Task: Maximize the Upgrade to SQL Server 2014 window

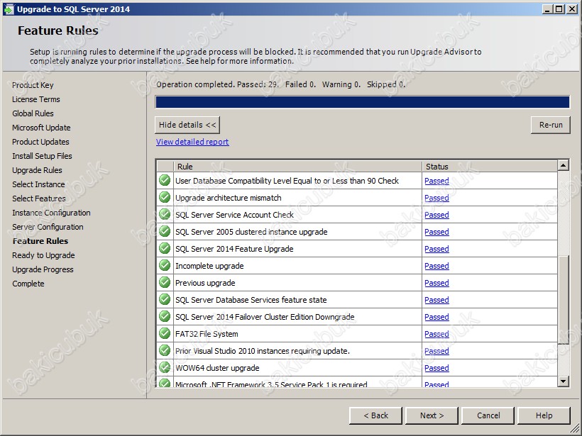Action: [x=559, y=9]
